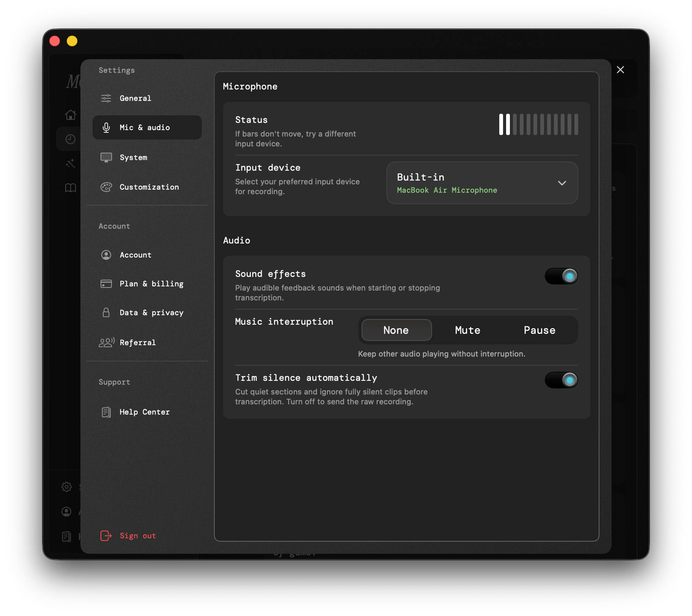Switch to the General settings tab
The width and height of the screenshot is (692, 616).
(x=135, y=98)
